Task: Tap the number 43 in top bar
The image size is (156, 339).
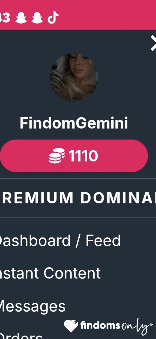Action: coord(5,18)
